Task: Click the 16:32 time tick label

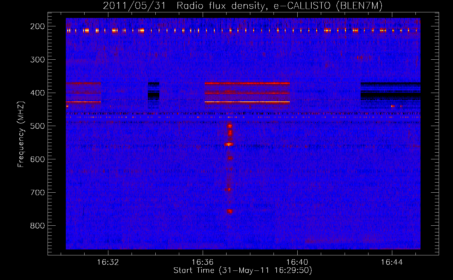Action: tap(108, 262)
